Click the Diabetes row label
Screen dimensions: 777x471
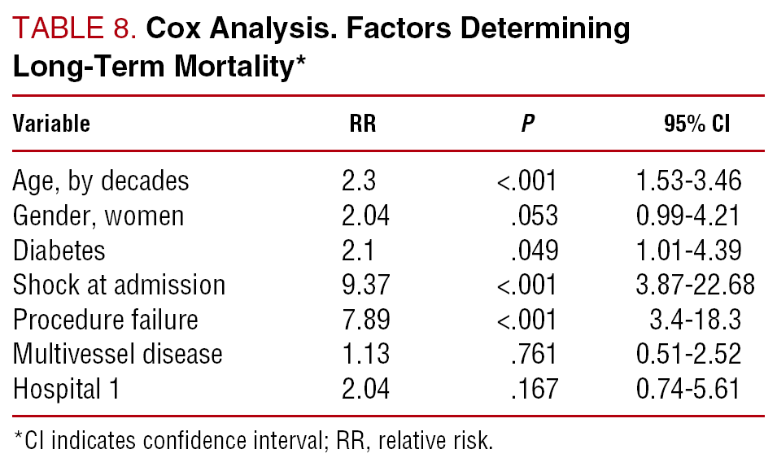(x=59, y=250)
